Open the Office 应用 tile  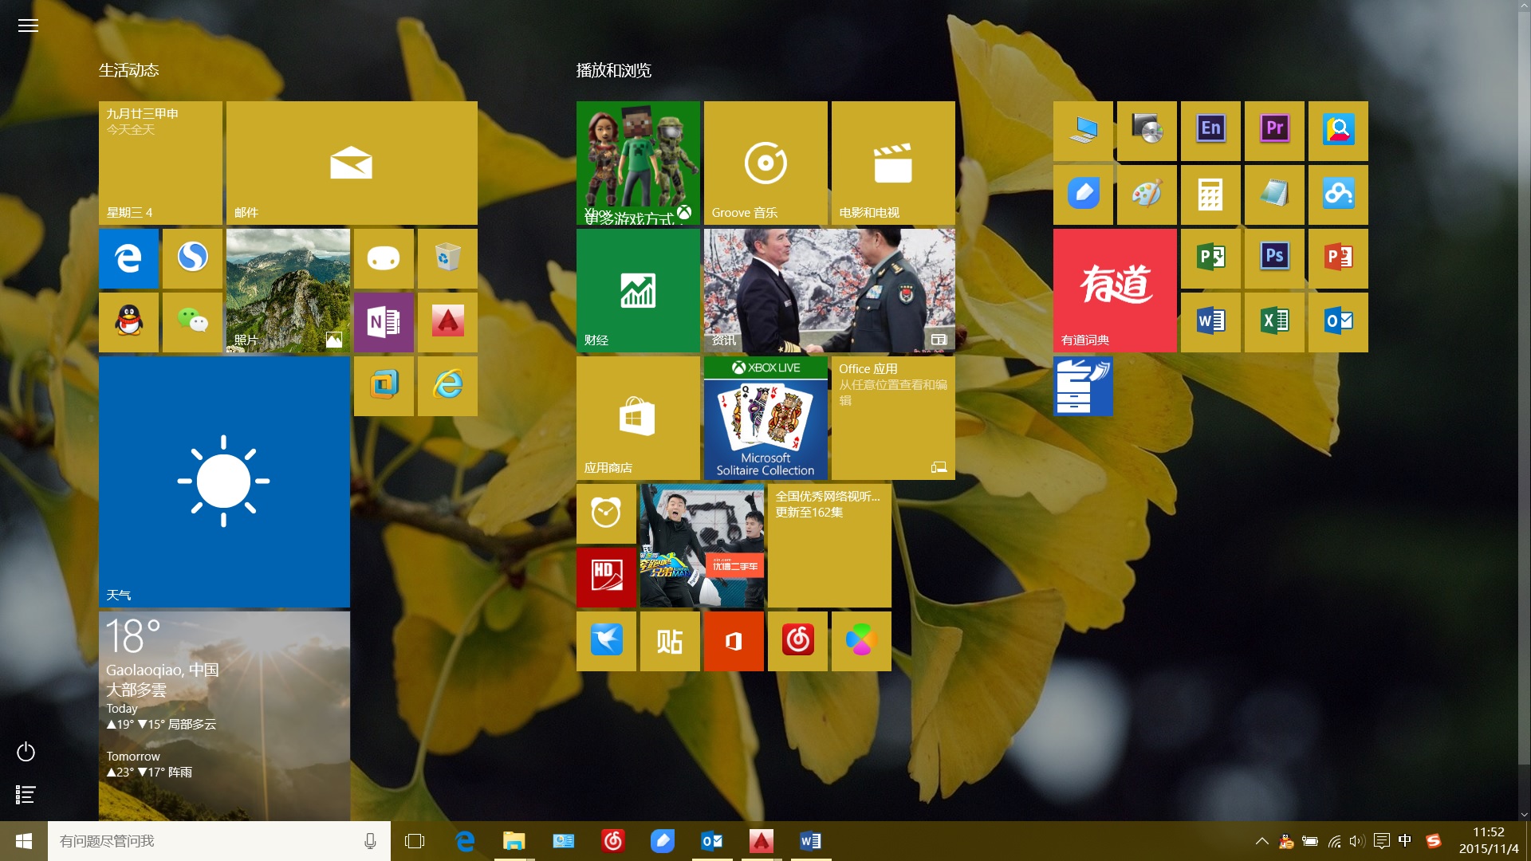(x=893, y=418)
